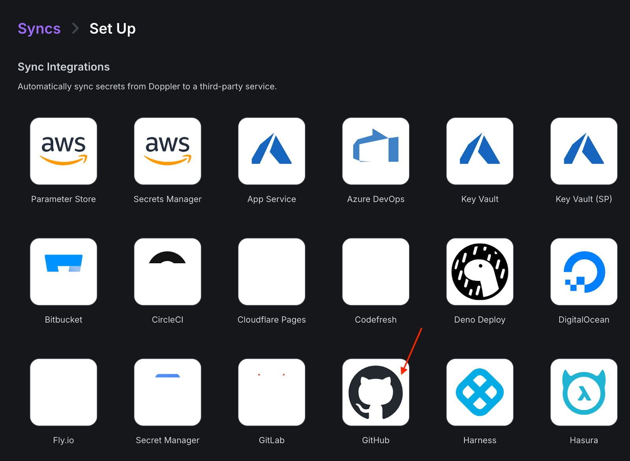Go back via the Syncs breadcrumb link

[39, 29]
